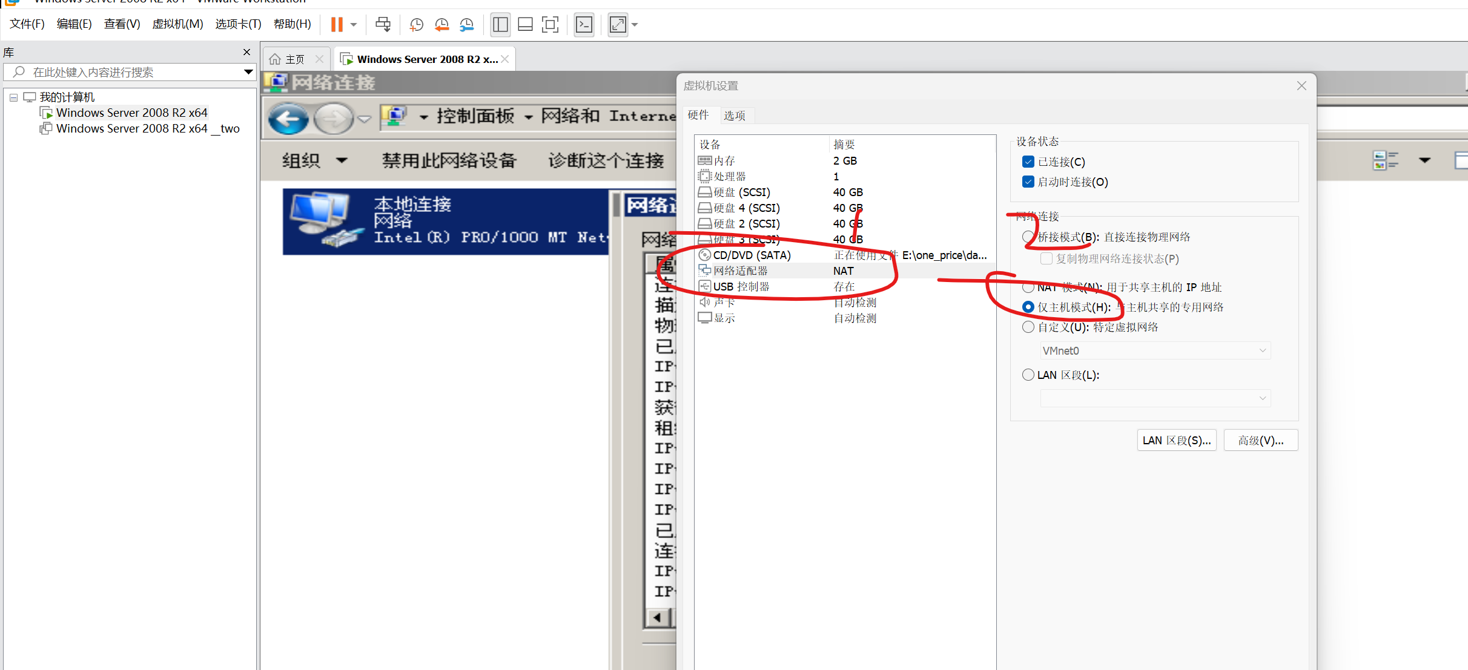Click revert to snapshot icon

point(441,25)
